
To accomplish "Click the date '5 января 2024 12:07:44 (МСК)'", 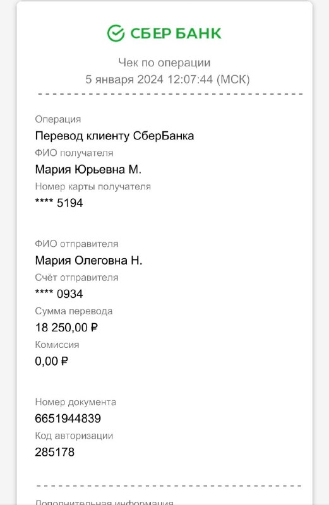I will coord(167,80).
